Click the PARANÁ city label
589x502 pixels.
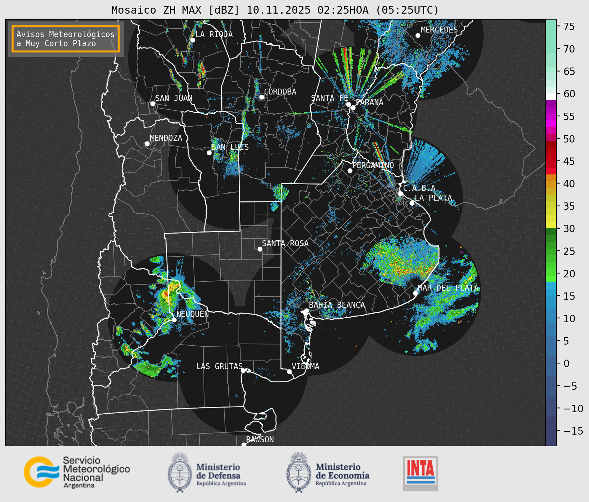[x=370, y=102]
